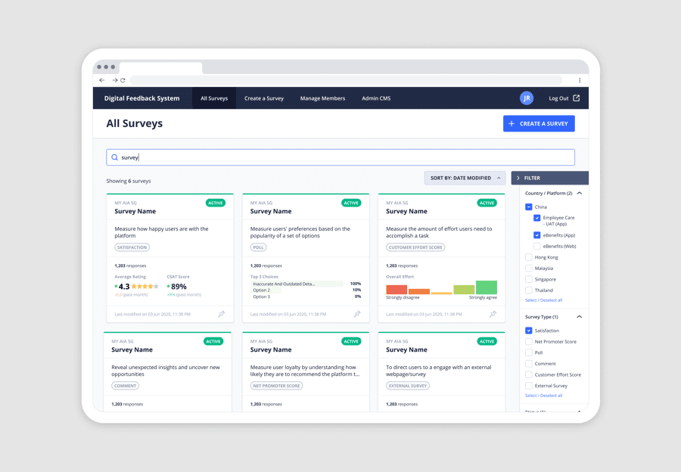Screen dimensions: 681x472
Task: Click the tall green Strongly agree bar
Action: (487, 287)
